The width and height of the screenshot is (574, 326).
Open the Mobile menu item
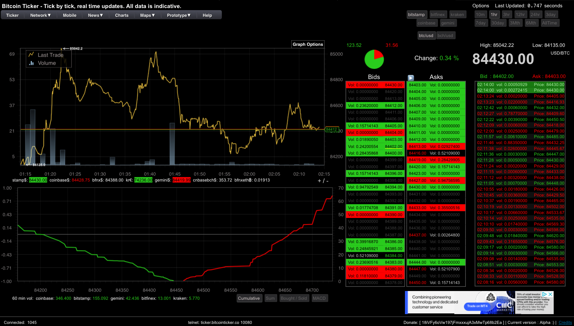[x=70, y=15]
